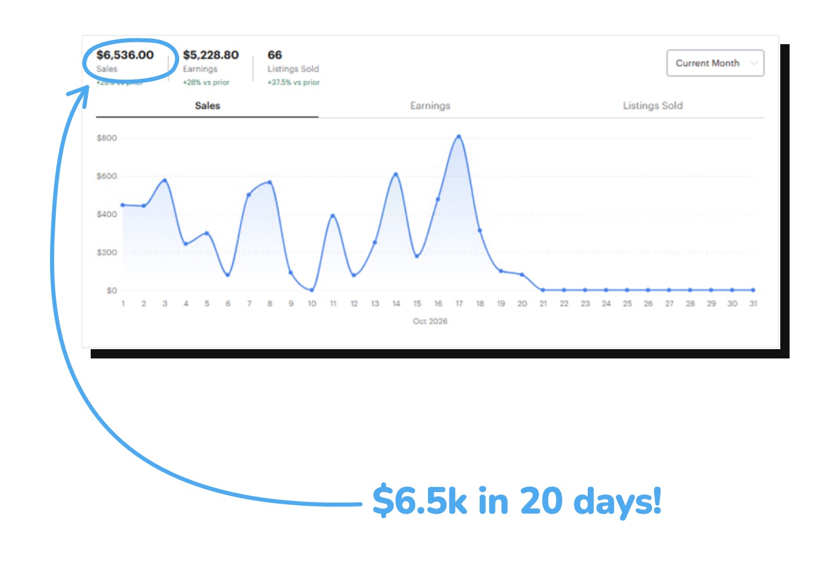814x574 pixels.
Task: Click the Listings Sold label under 66
Action: pyautogui.click(x=293, y=69)
